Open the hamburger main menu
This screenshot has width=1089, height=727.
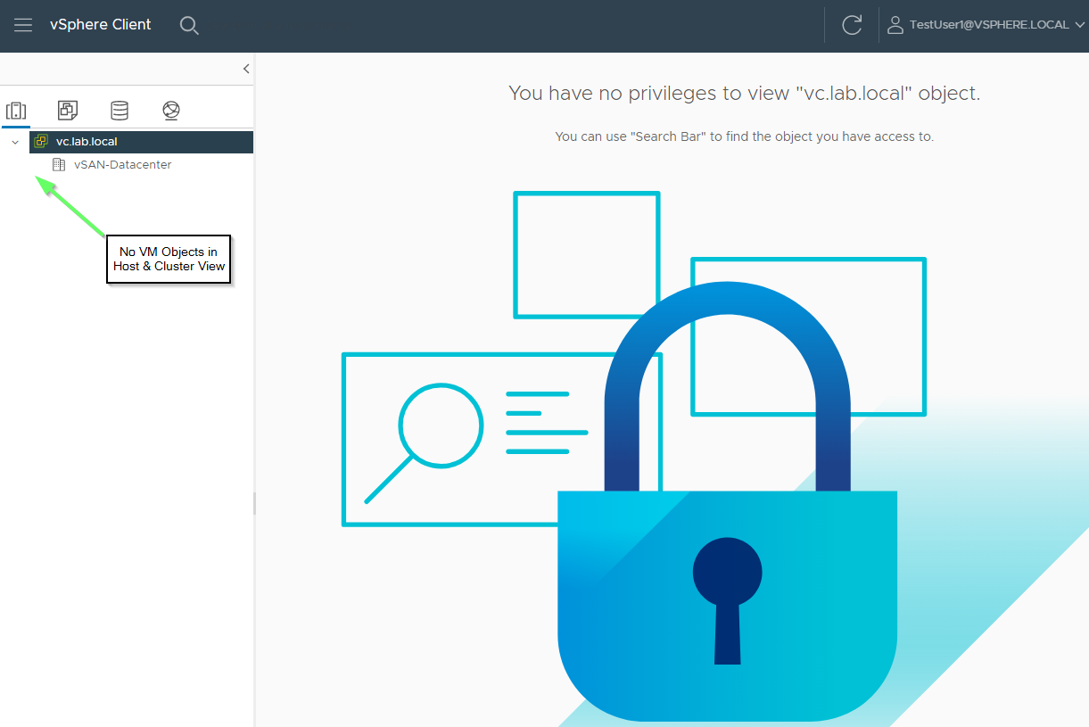pos(23,25)
